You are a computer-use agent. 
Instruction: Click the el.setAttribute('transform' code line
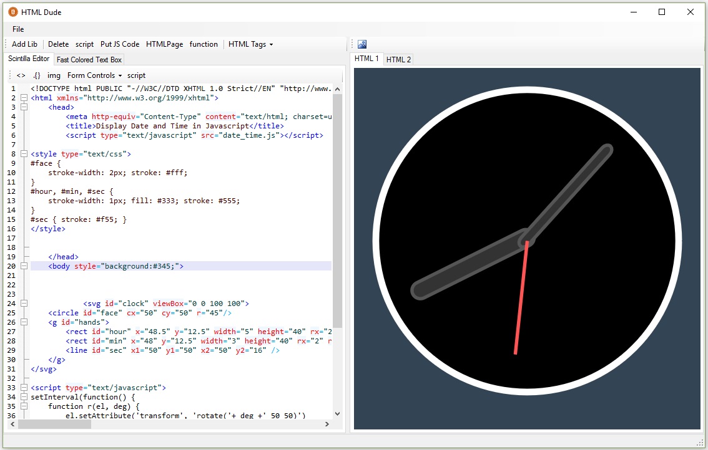(x=185, y=415)
